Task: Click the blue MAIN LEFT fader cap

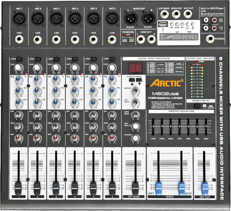Action: point(159,189)
